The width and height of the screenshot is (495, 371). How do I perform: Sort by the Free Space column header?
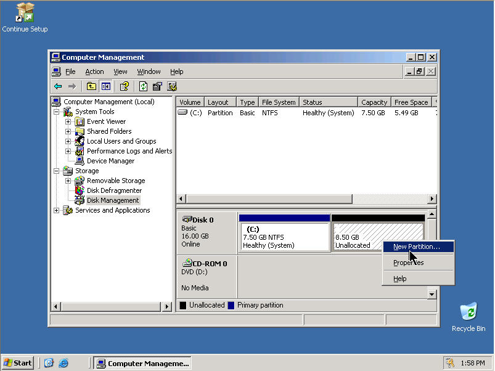click(x=411, y=102)
